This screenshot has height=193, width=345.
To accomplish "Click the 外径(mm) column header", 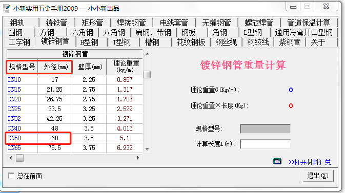I will [55, 67].
